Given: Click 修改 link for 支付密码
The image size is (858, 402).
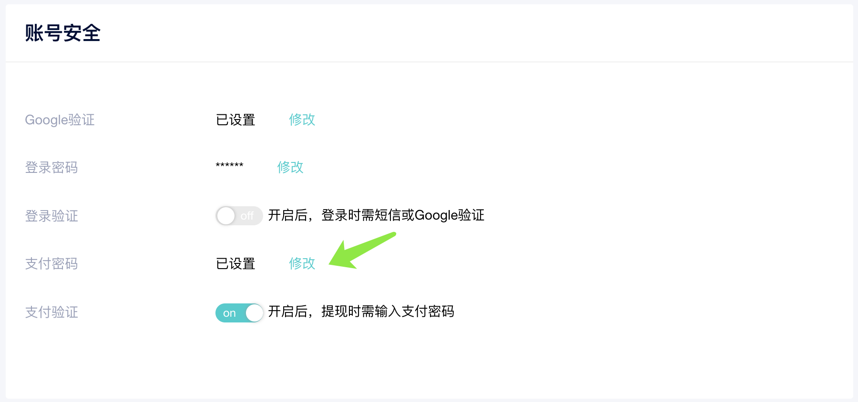Looking at the screenshot, I should coord(302,263).
